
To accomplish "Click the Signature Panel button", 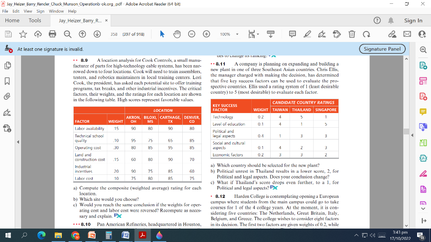I will pos(382,49).
